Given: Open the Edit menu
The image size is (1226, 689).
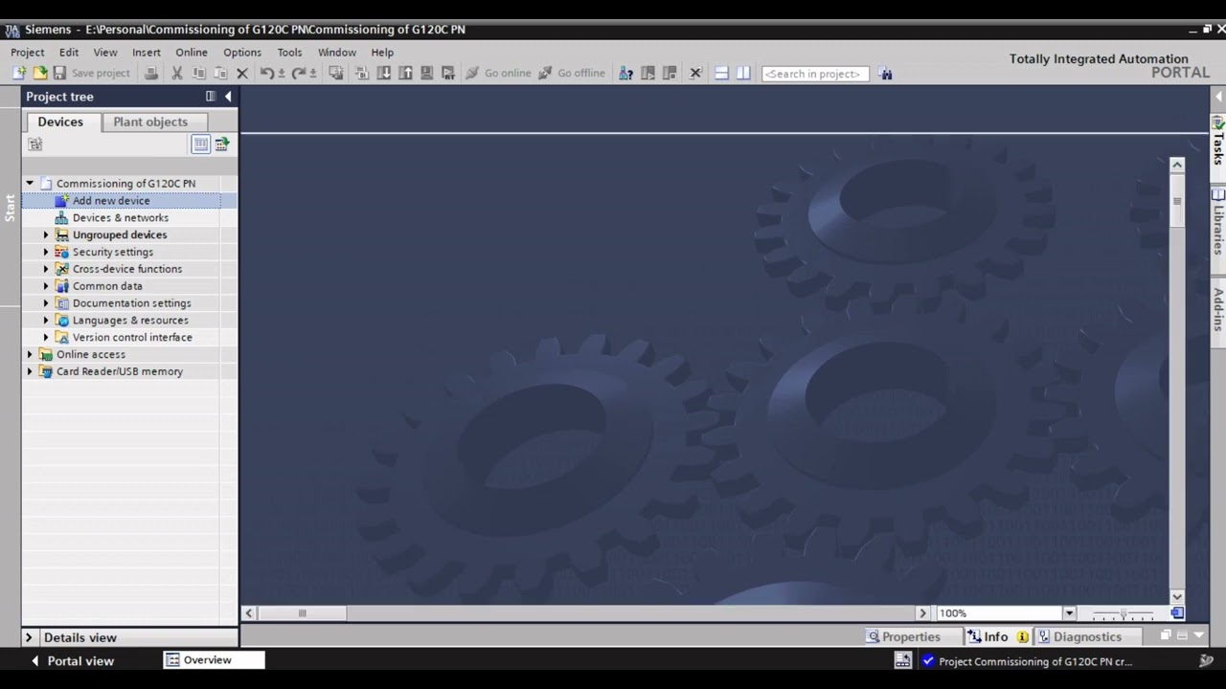Looking at the screenshot, I should (x=69, y=53).
